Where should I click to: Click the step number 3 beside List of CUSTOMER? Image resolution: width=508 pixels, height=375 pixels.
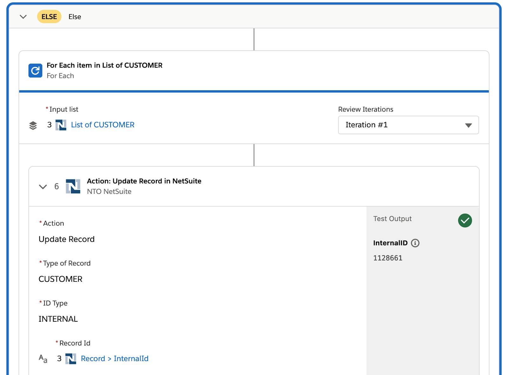(49, 125)
